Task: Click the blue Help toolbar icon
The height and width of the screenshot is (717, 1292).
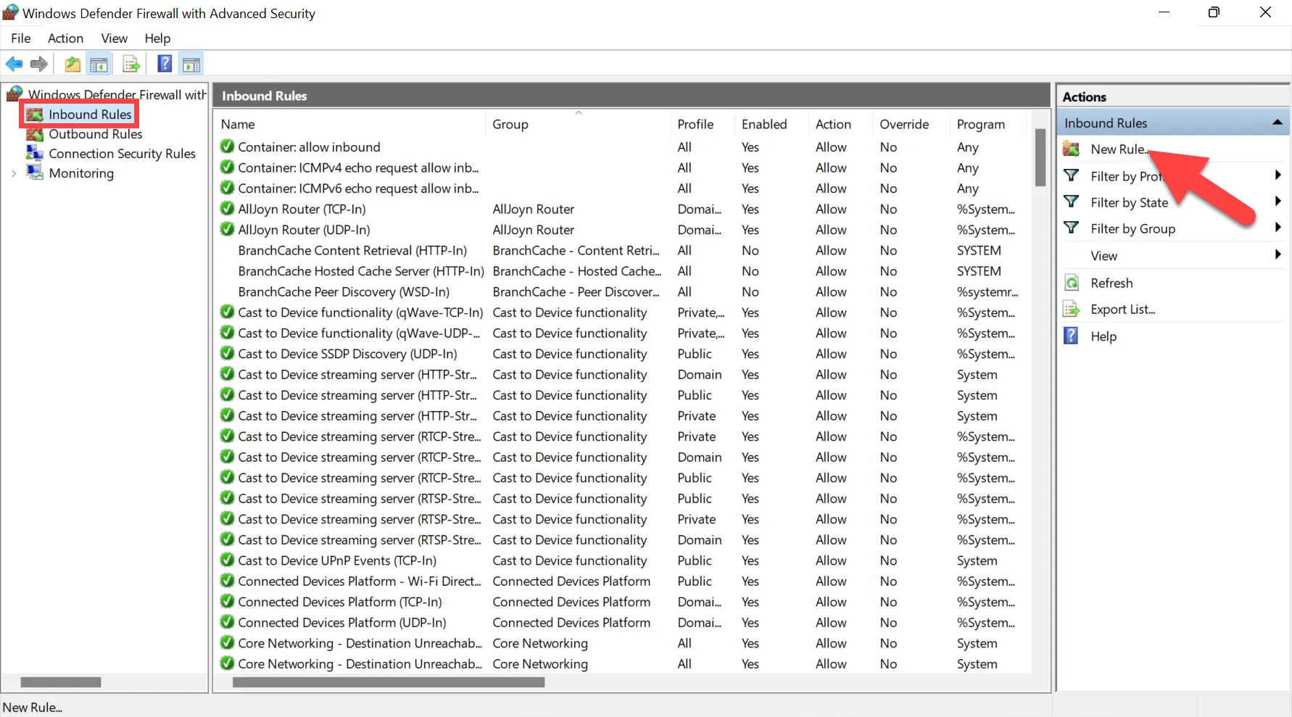Action: click(x=165, y=64)
